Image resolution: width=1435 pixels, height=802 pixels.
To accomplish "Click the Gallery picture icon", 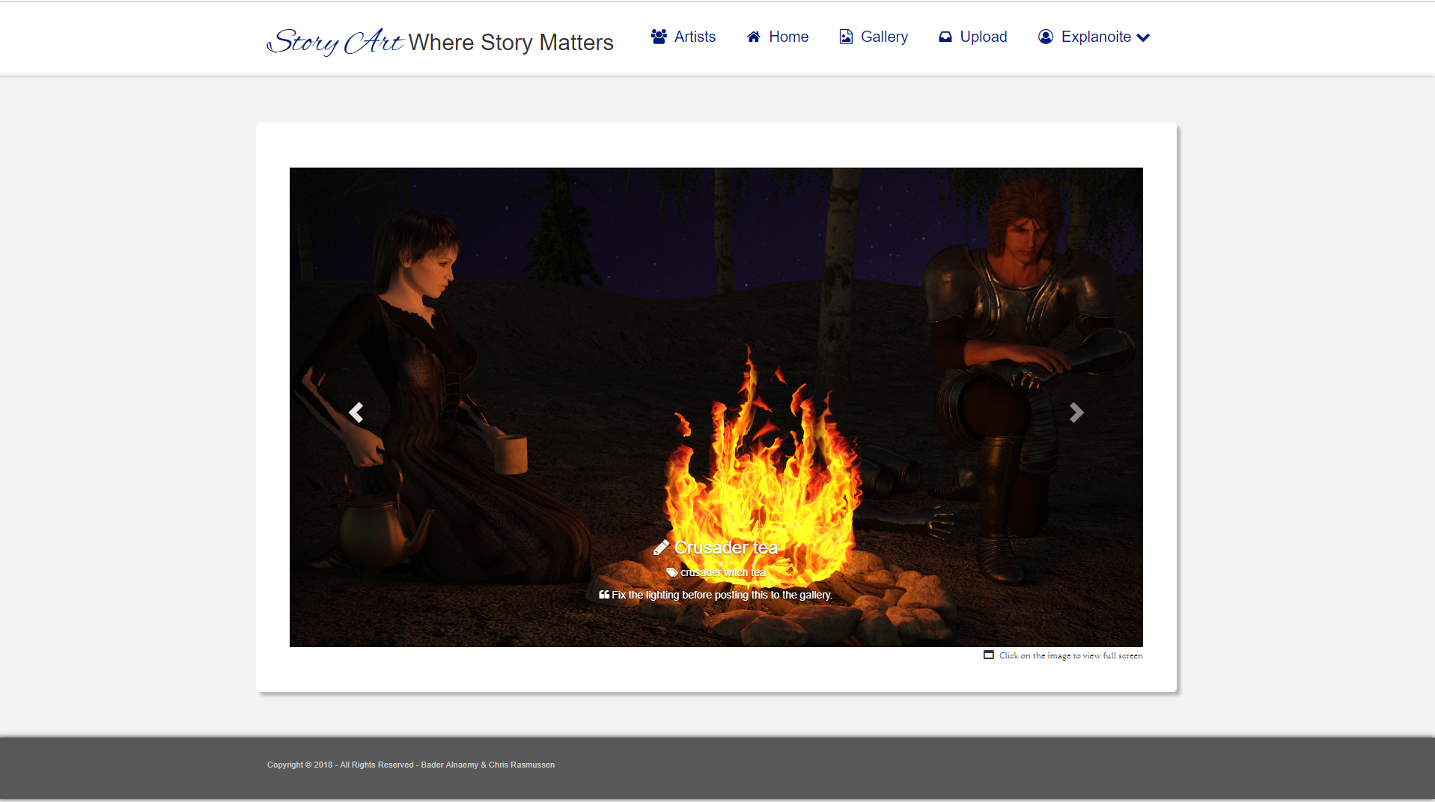I will (x=846, y=37).
